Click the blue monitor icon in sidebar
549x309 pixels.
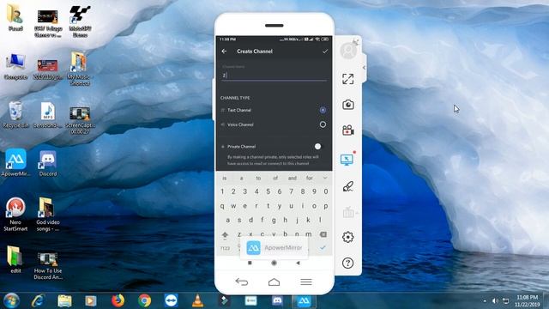tap(347, 160)
